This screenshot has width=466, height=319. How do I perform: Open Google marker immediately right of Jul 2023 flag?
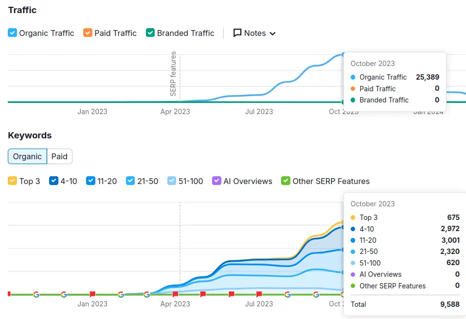287,294
